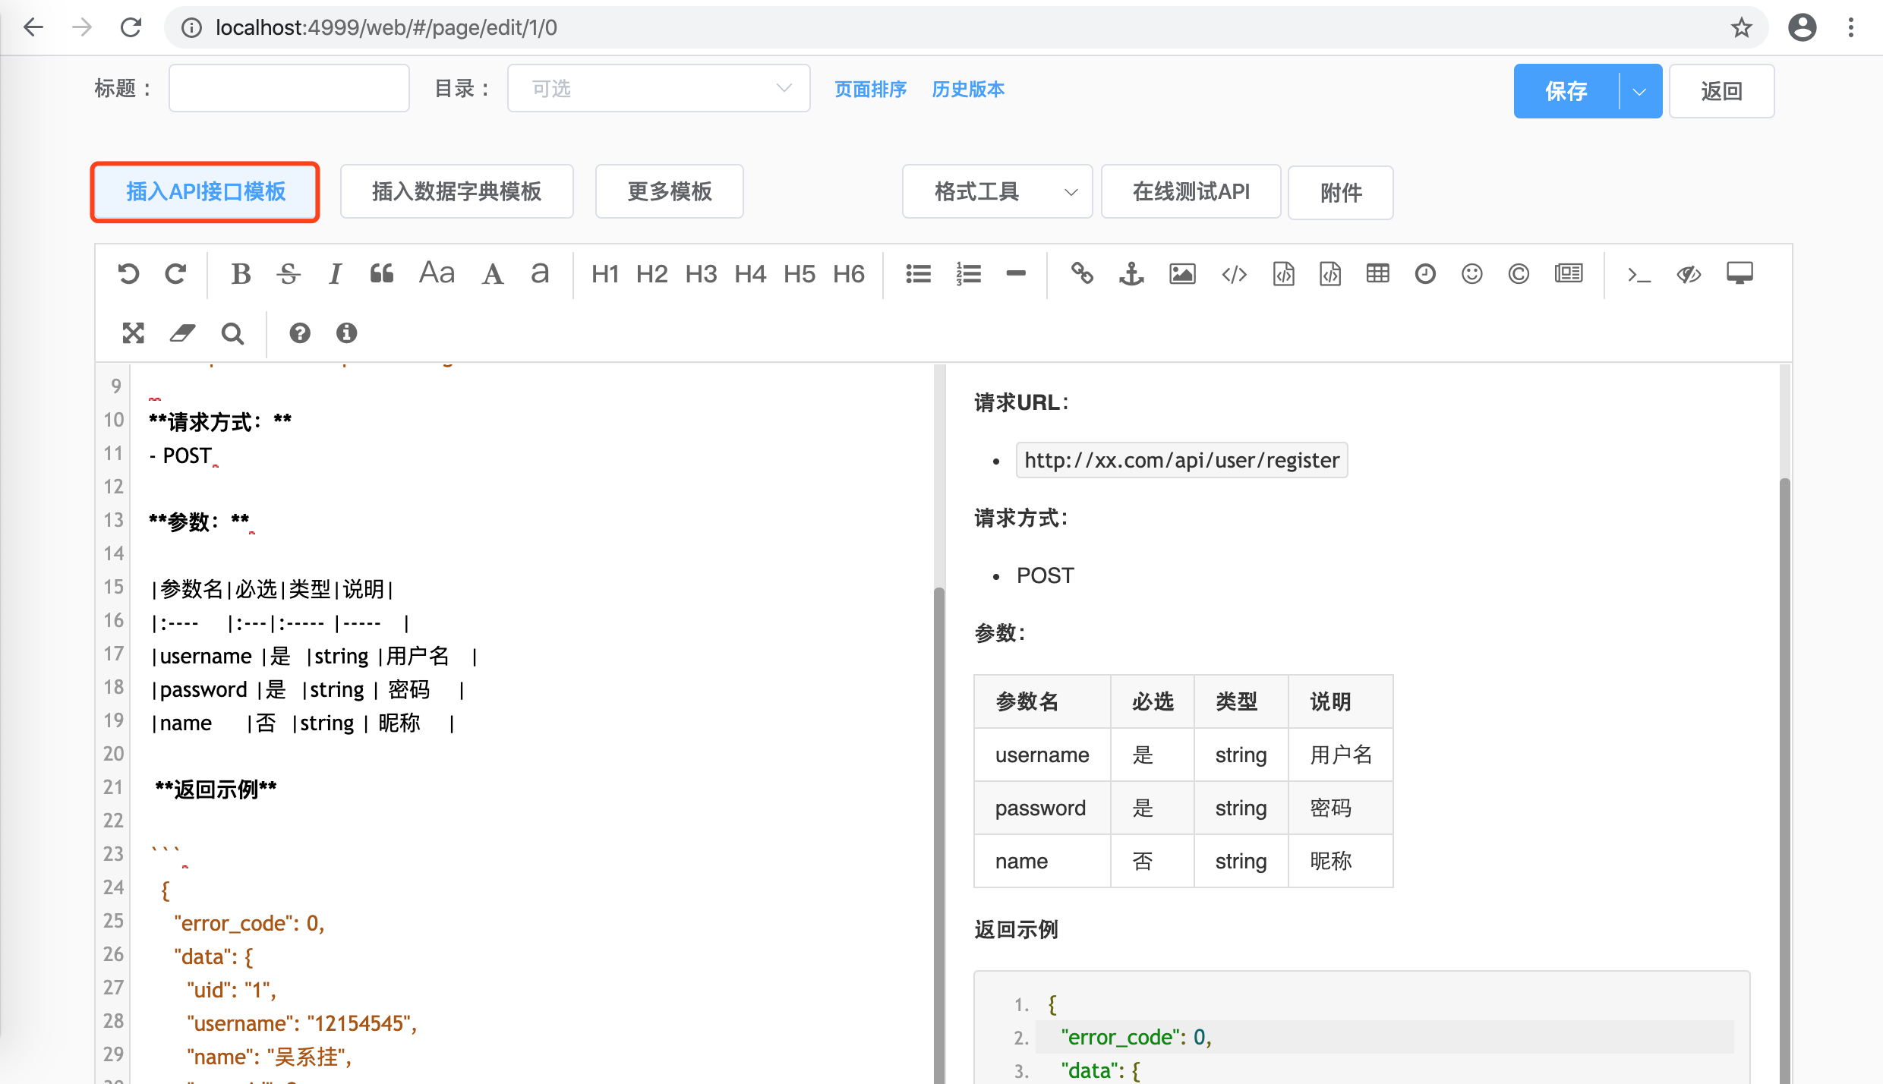This screenshot has height=1084, width=1883.
Task: Click the 插入数据字典模板 button
Action: click(456, 191)
